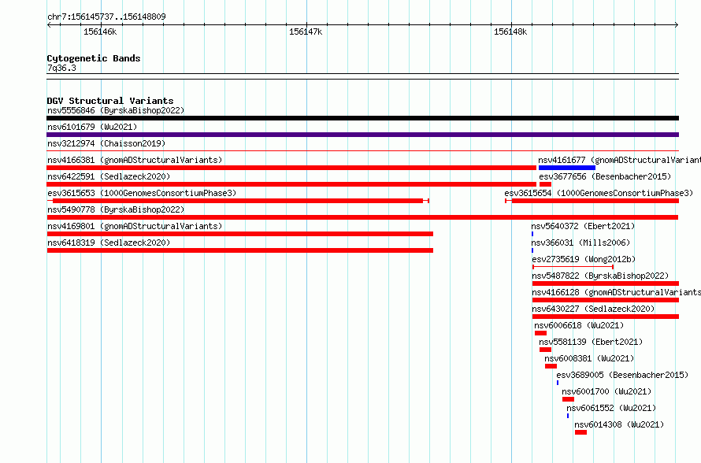Image resolution: width=701 pixels, height=463 pixels.
Task: Click the 7q36.3 cytogenetic band bar
Action: [x=362, y=76]
